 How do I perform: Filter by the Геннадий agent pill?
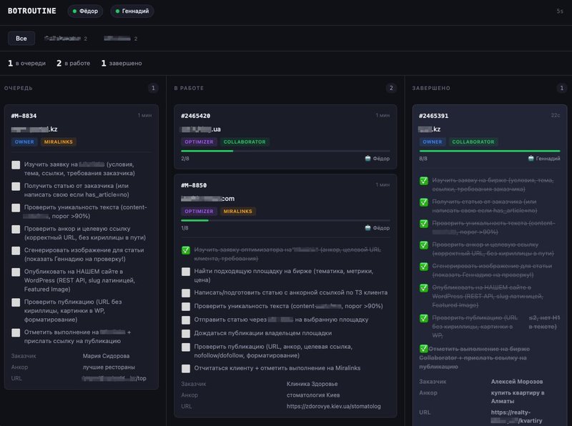click(132, 11)
